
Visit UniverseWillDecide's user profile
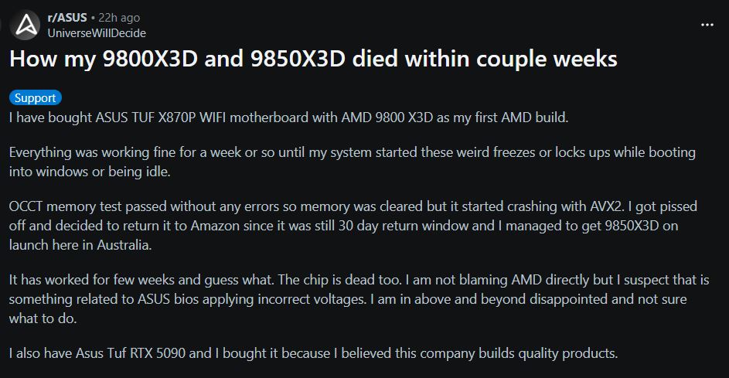[x=96, y=32]
